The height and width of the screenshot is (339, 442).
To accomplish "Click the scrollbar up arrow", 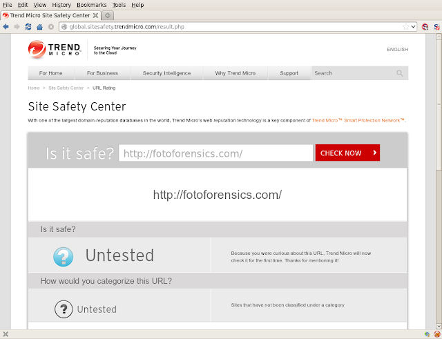I will [439, 37].
